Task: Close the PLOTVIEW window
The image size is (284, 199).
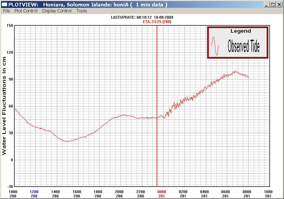Action: coord(279,5)
